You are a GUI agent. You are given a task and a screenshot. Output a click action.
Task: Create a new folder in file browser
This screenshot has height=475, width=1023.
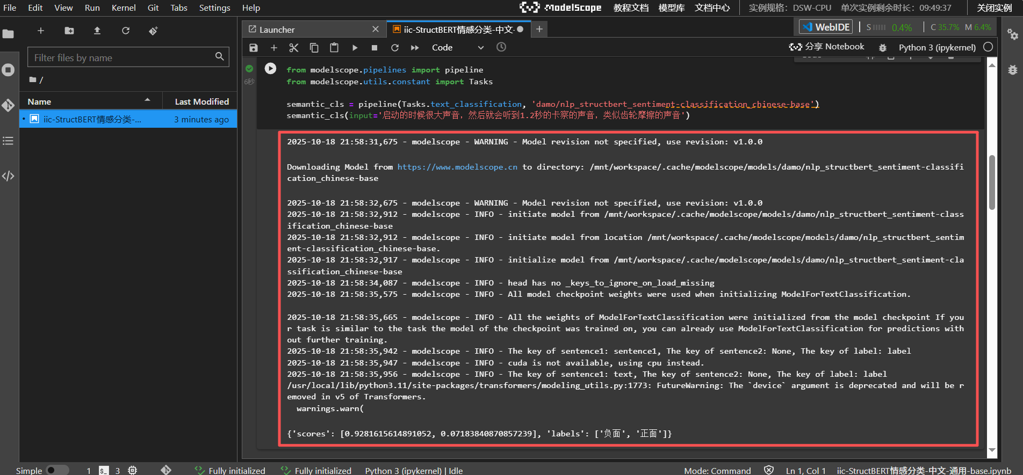(69, 31)
